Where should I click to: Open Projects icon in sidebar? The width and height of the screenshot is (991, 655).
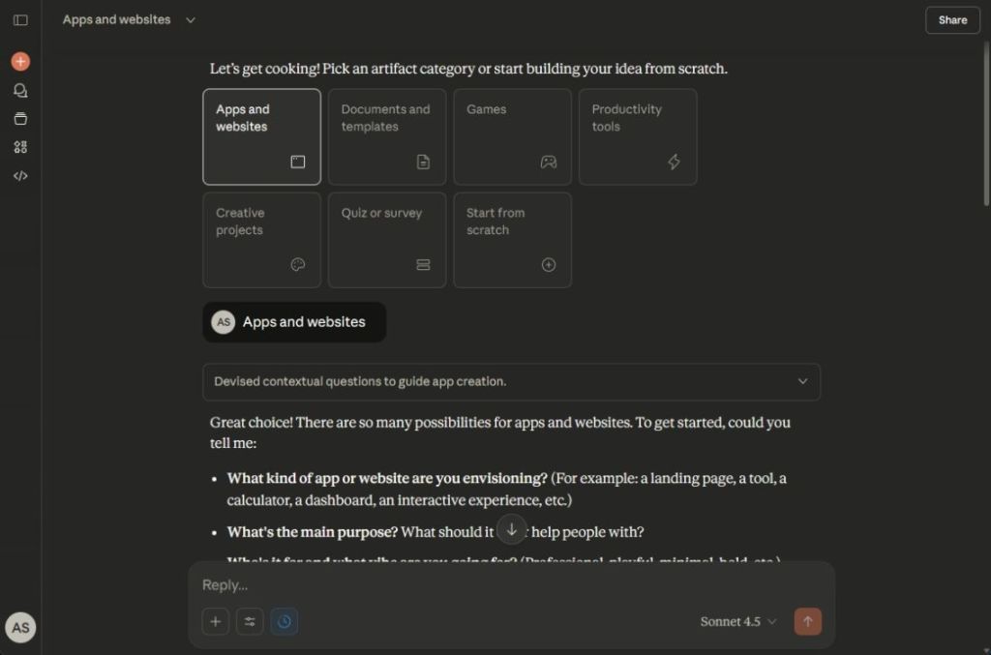20,119
